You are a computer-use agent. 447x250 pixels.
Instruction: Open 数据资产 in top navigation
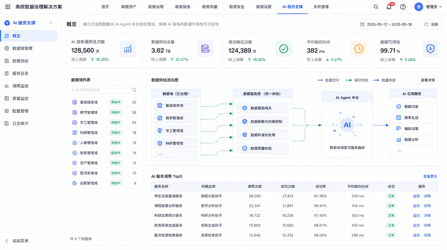click(129, 7)
